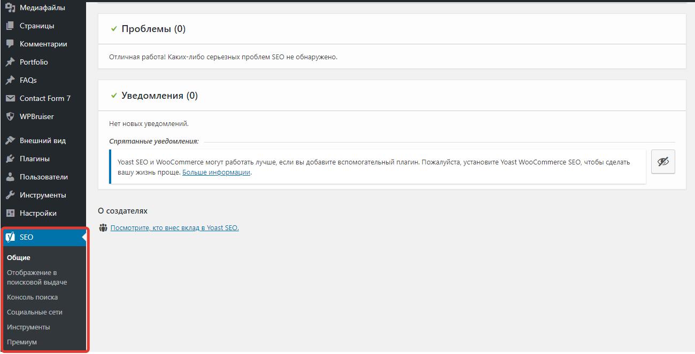The width and height of the screenshot is (695, 354).
Task: Open the Внешний вид menu
Action: [x=43, y=140]
